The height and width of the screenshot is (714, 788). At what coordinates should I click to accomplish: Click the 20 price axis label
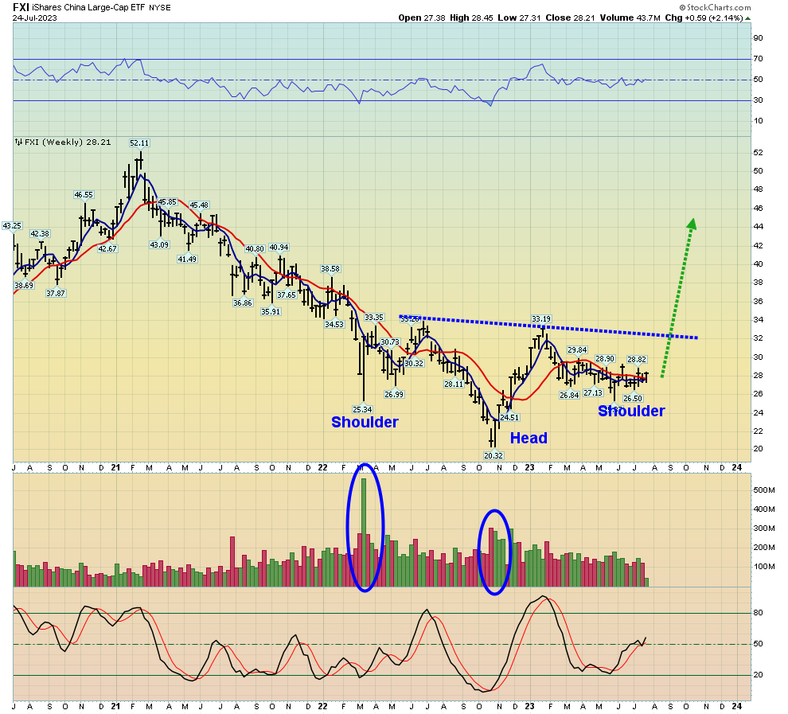(x=758, y=449)
